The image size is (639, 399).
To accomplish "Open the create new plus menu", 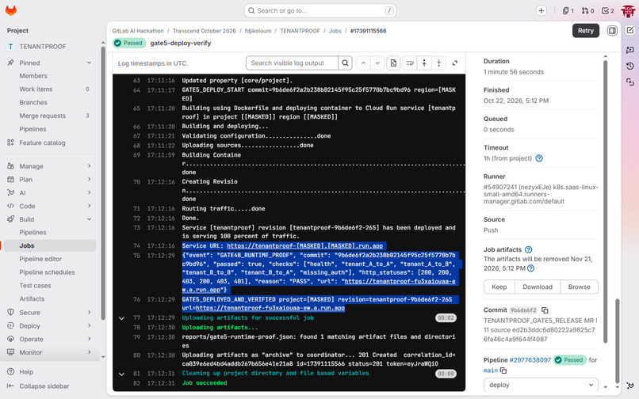I will coord(541,11).
